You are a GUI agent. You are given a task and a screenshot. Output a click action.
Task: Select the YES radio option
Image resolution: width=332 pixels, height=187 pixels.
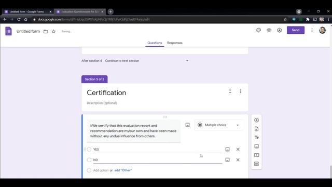click(89, 150)
